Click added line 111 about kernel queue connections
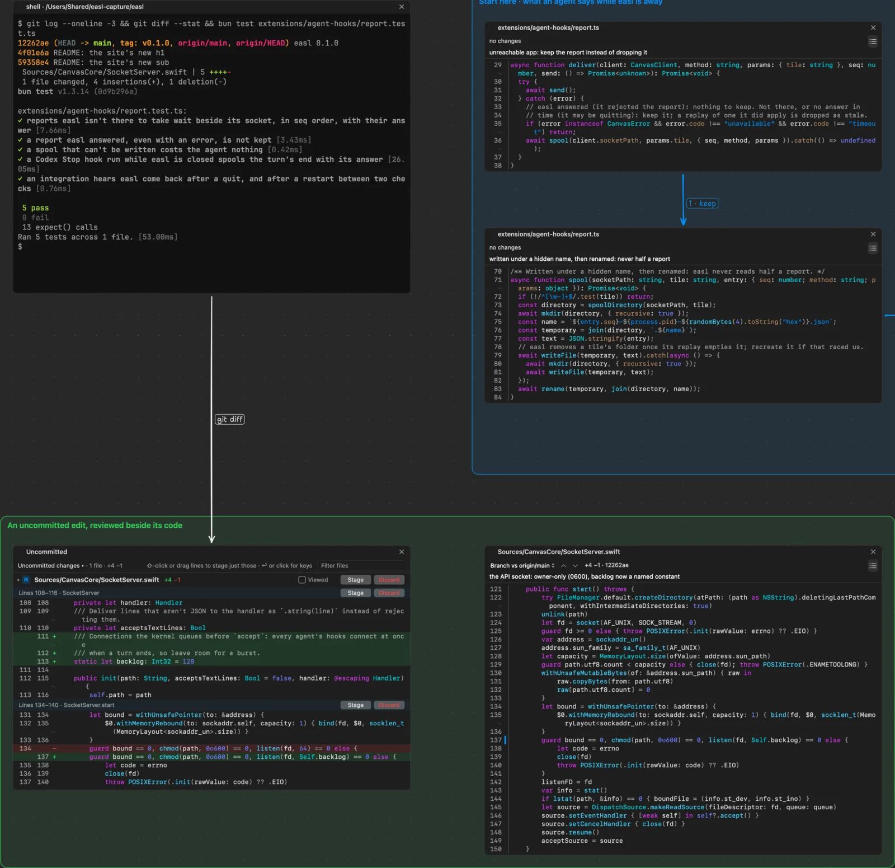This screenshot has height=868, width=895. click(211, 641)
